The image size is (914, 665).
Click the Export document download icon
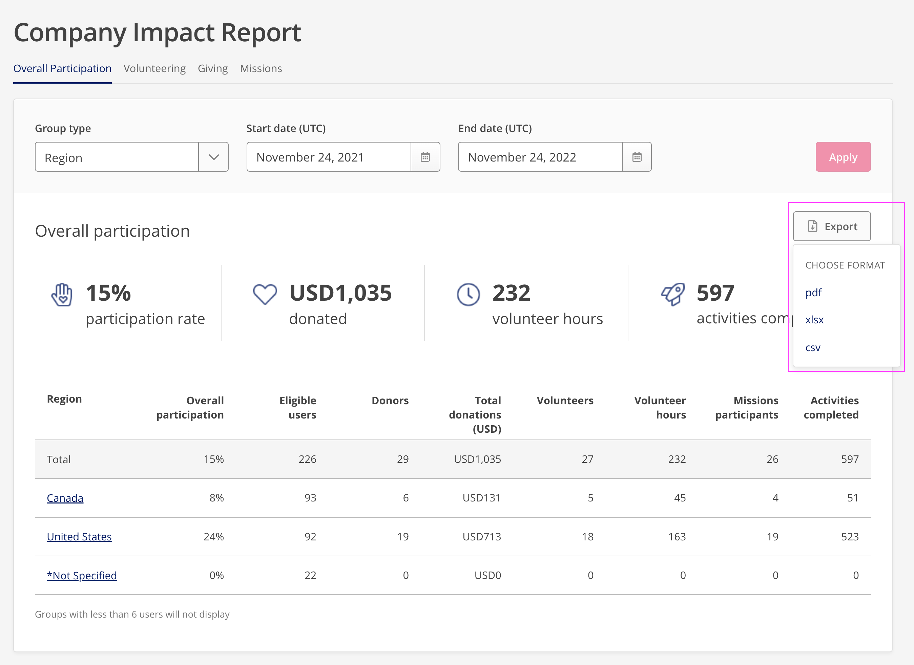(x=812, y=227)
